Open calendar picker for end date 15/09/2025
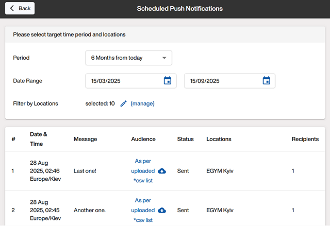The width and height of the screenshot is (330, 226). pyautogui.click(x=266, y=81)
